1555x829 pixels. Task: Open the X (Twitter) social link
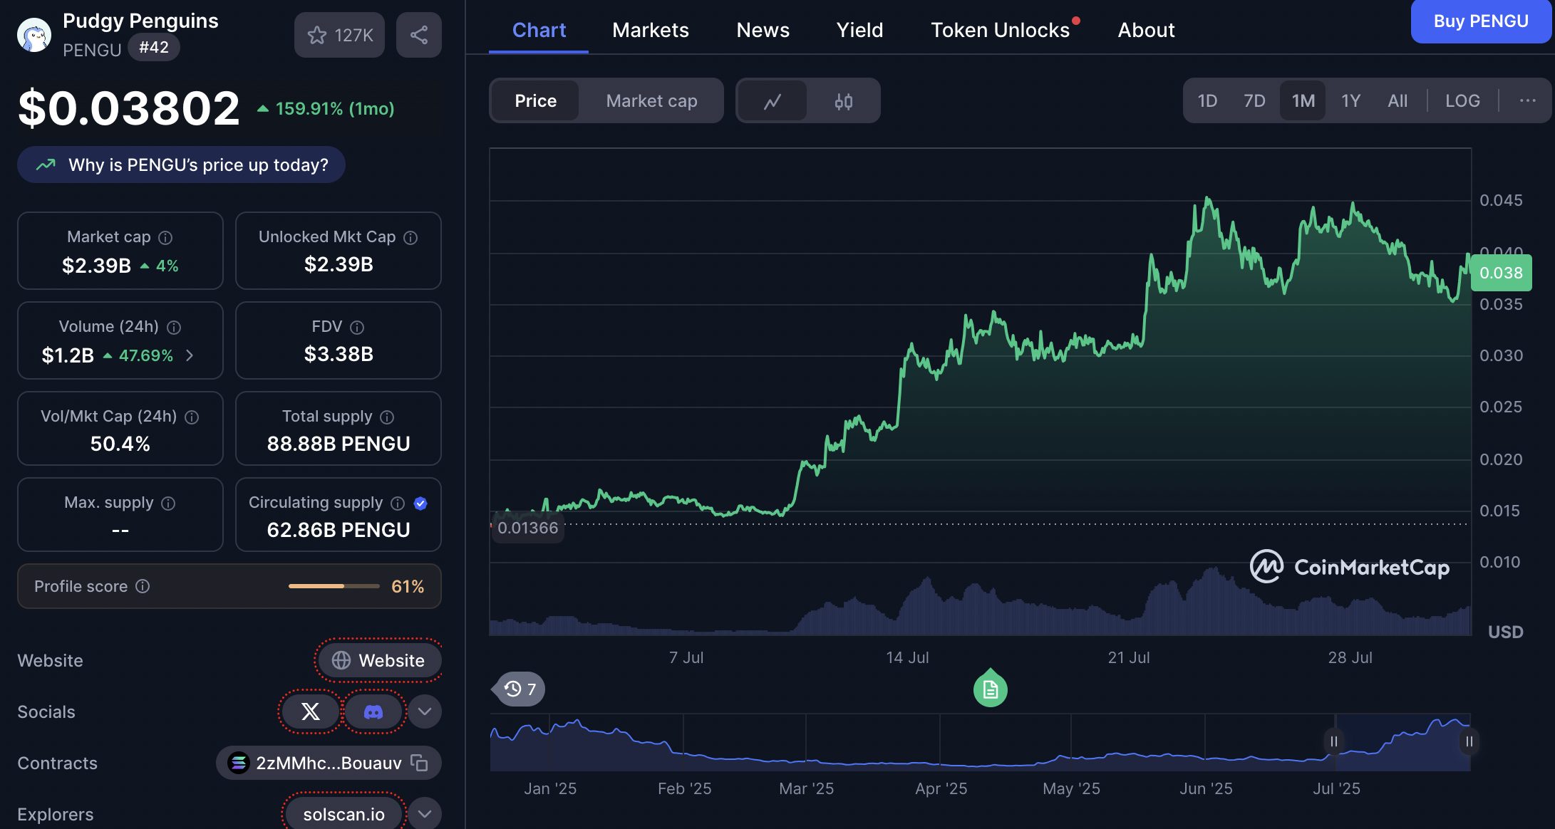pos(310,711)
